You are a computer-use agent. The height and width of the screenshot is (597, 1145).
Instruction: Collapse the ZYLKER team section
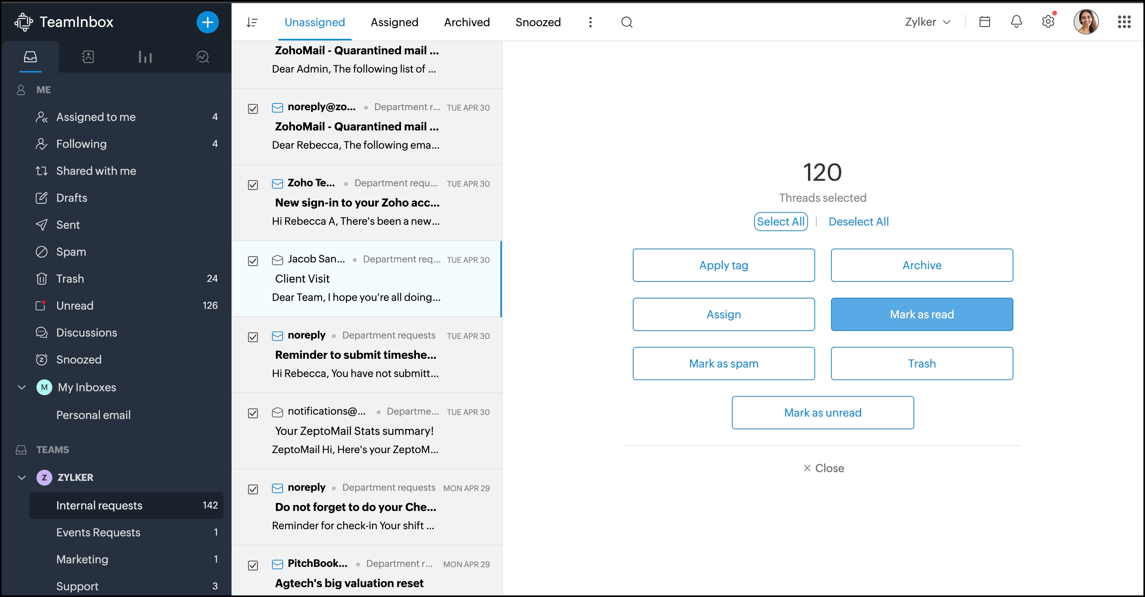coord(21,477)
